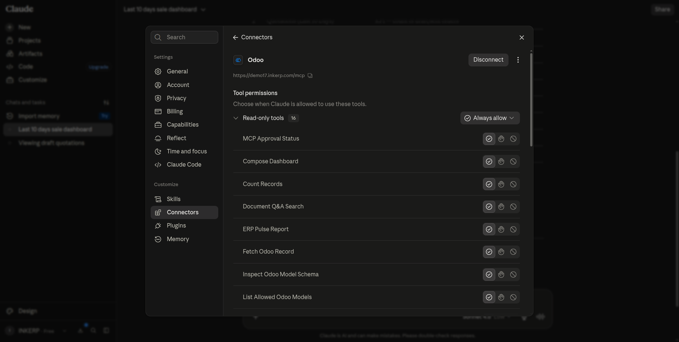Always allow Document Q&A Search
679x342 pixels.
click(x=489, y=207)
